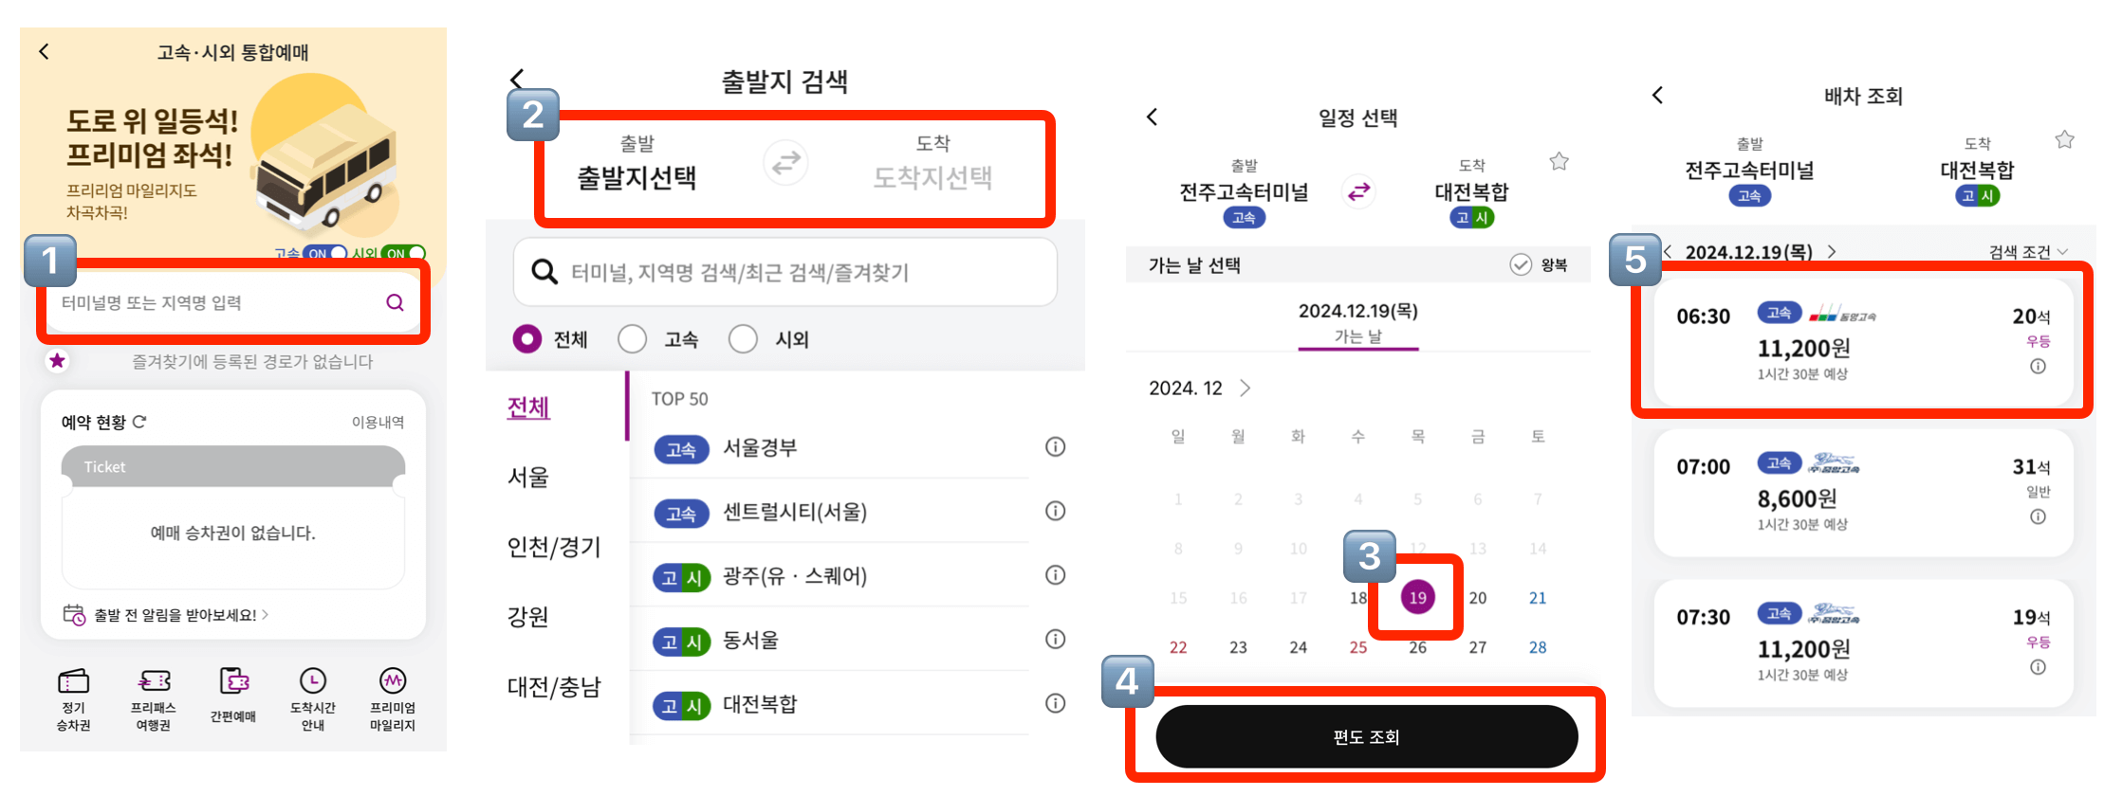The height and width of the screenshot is (796, 2104).
Task: Select the 고속 radio button filter
Action: 632,338
